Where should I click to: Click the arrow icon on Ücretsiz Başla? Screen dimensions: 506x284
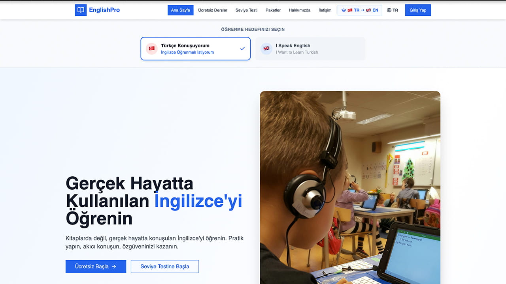click(114, 267)
